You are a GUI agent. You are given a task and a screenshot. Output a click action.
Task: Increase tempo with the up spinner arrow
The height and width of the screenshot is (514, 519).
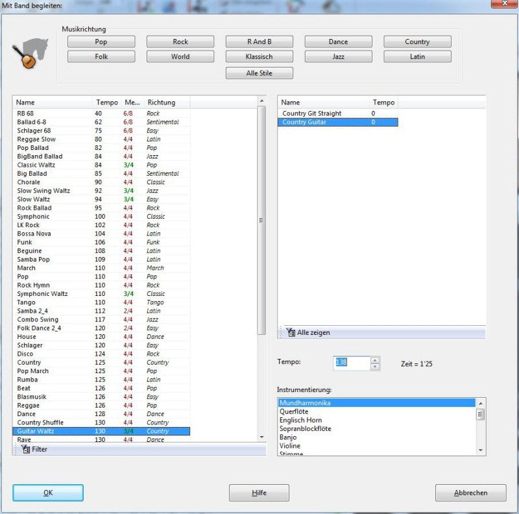(x=375, y=360)
